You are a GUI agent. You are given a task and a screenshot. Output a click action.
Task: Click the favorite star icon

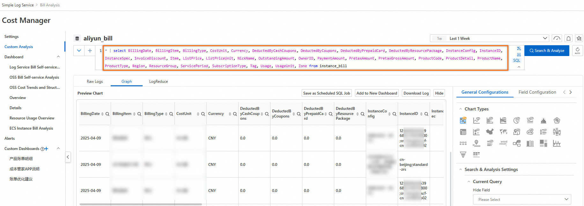[579, 39]
